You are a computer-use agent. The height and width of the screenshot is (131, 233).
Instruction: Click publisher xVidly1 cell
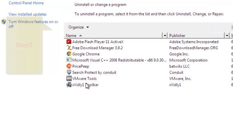(x=175, y=85)
